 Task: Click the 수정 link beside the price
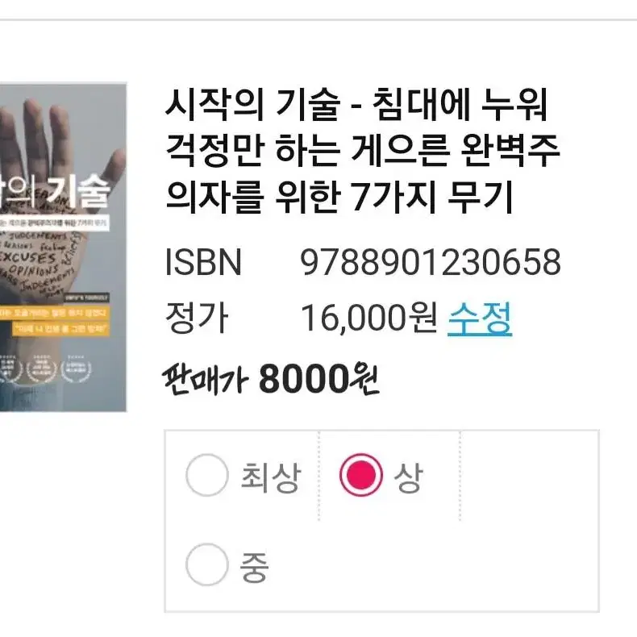coord(480,318)
